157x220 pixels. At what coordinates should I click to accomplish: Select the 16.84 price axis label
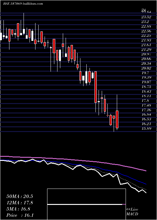pyautogui.click(x=146, y=114)
